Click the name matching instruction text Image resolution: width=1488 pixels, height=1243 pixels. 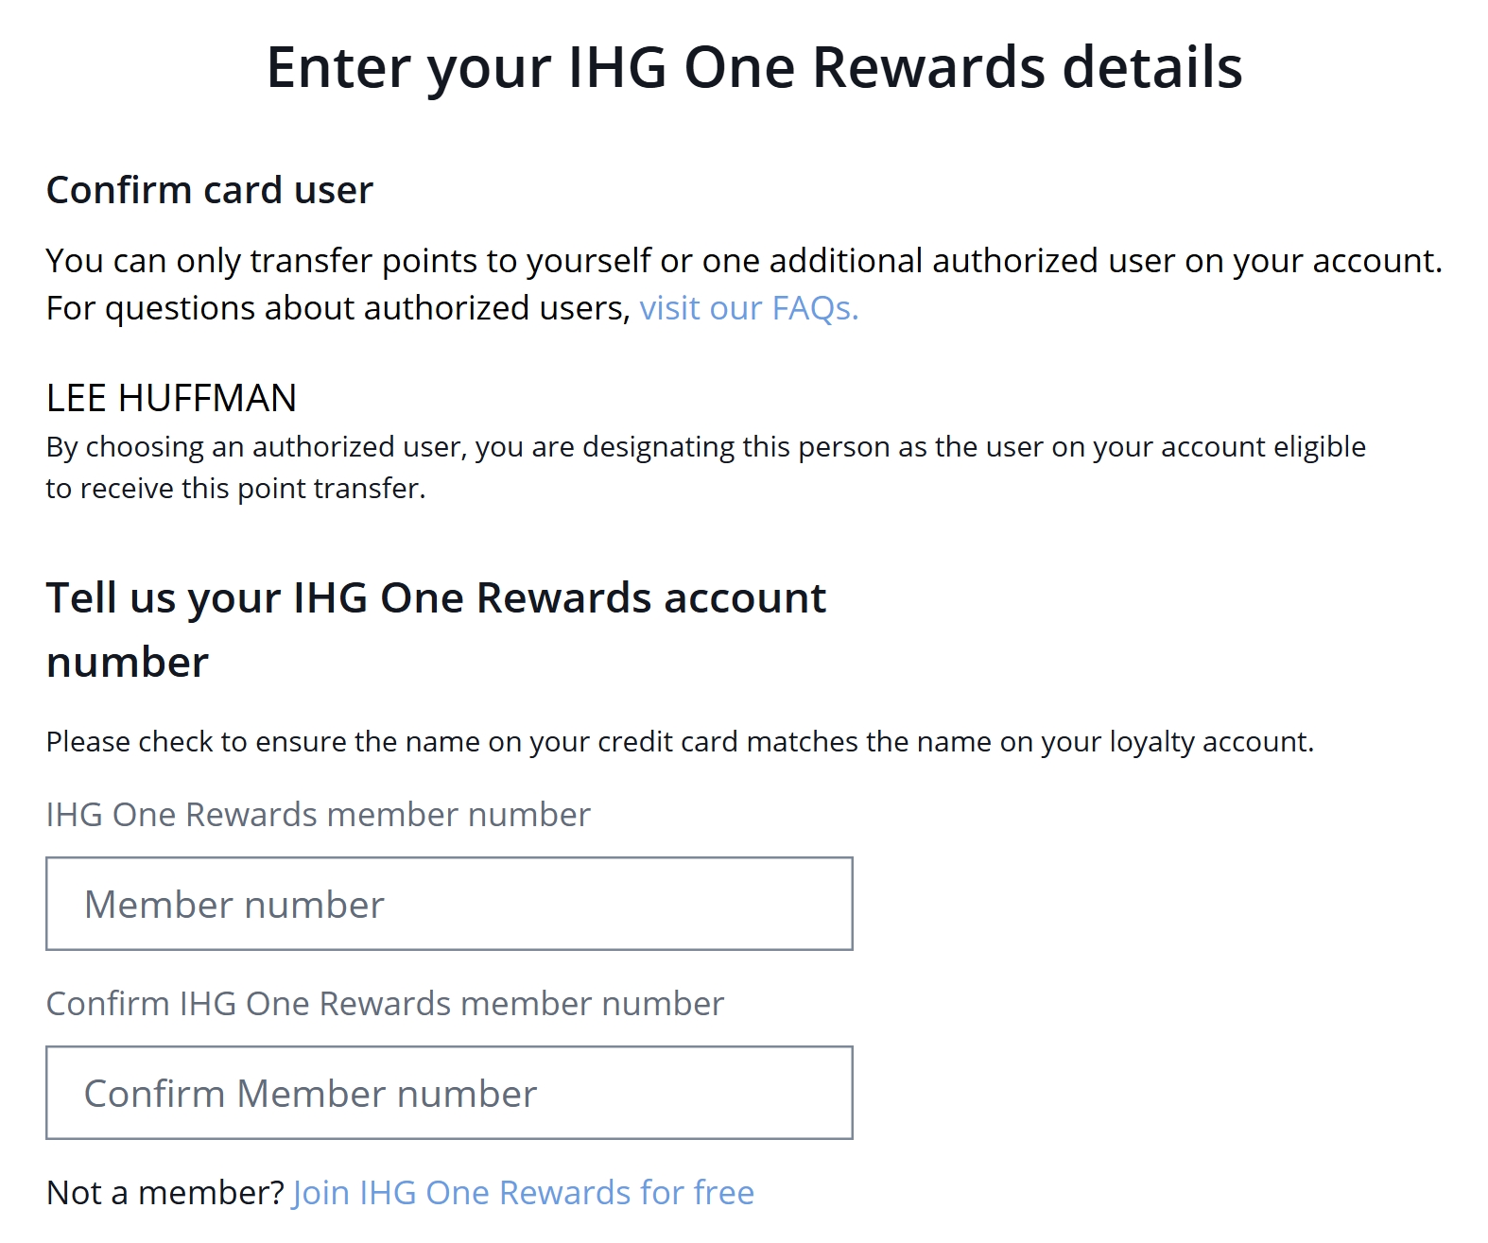coord(679,742)
